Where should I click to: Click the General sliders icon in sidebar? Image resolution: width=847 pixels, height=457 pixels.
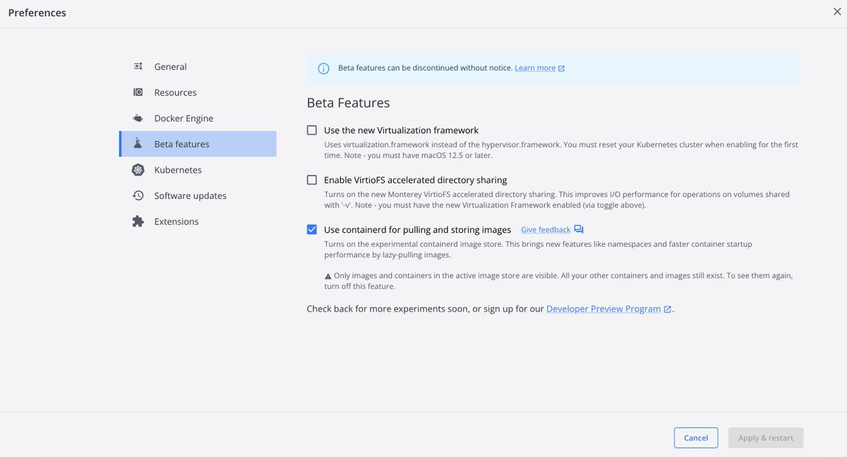click(138, 66)
